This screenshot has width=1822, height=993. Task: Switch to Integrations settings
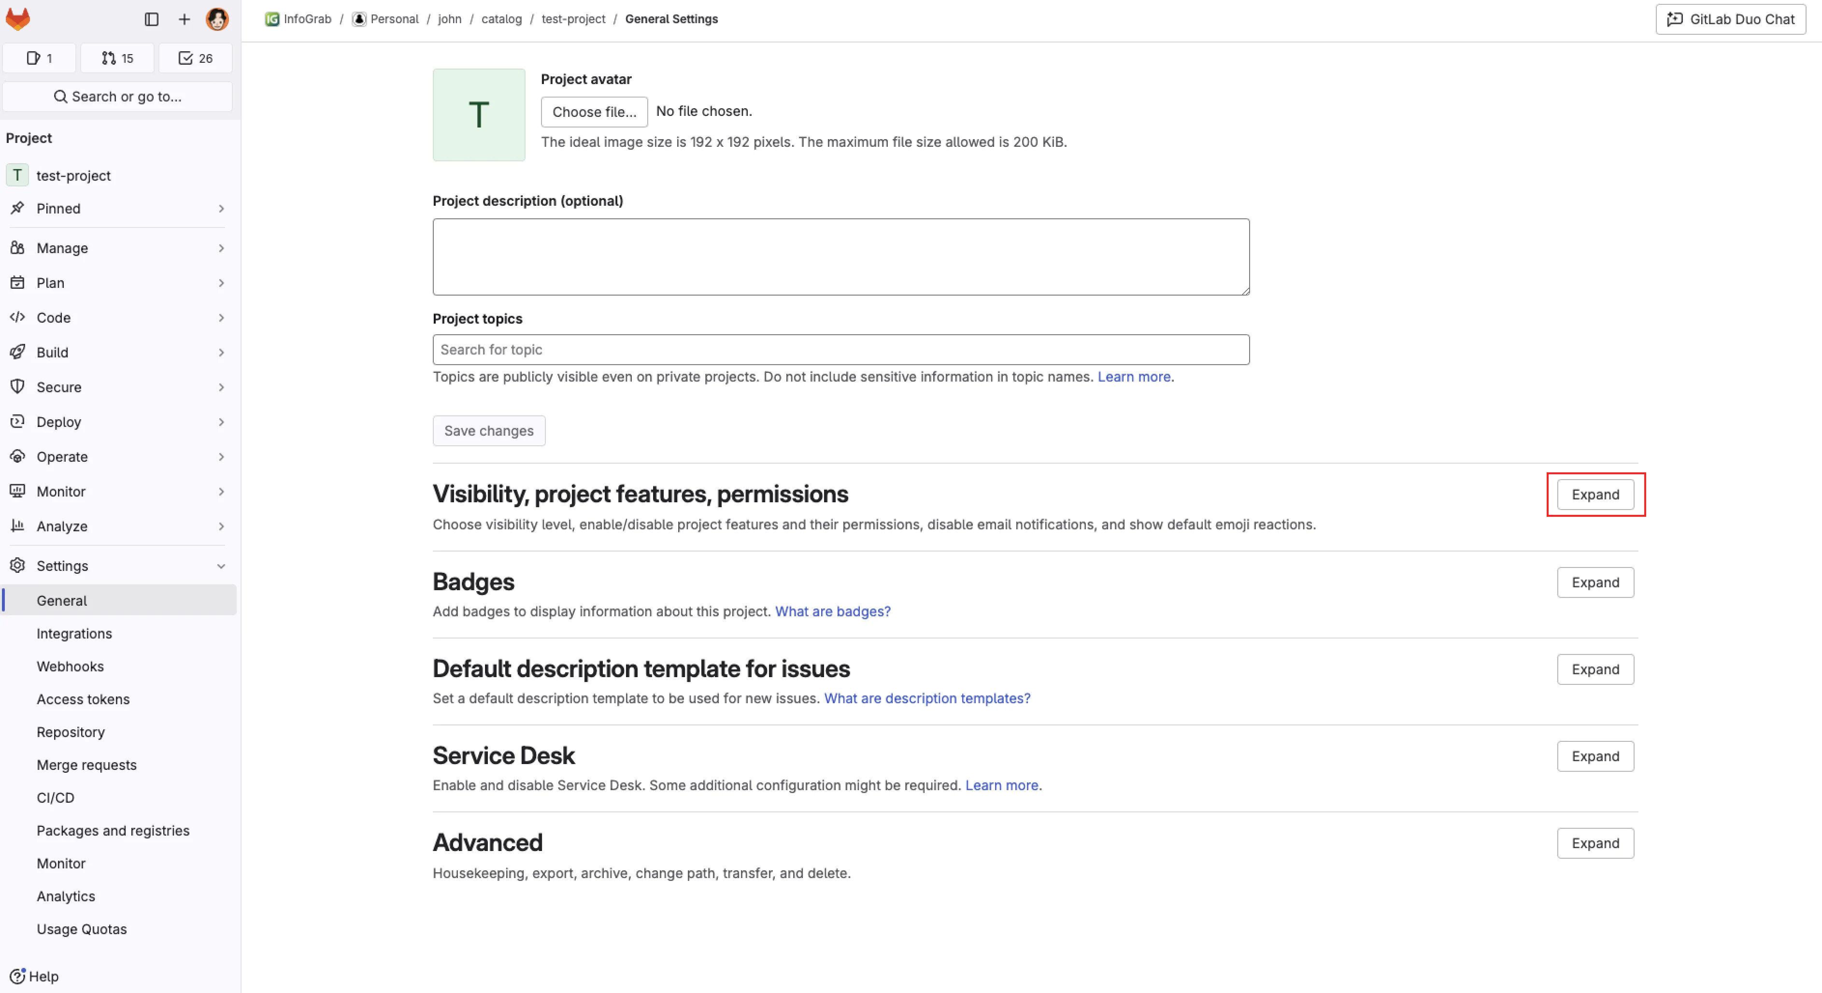click(x=74, y=633)
